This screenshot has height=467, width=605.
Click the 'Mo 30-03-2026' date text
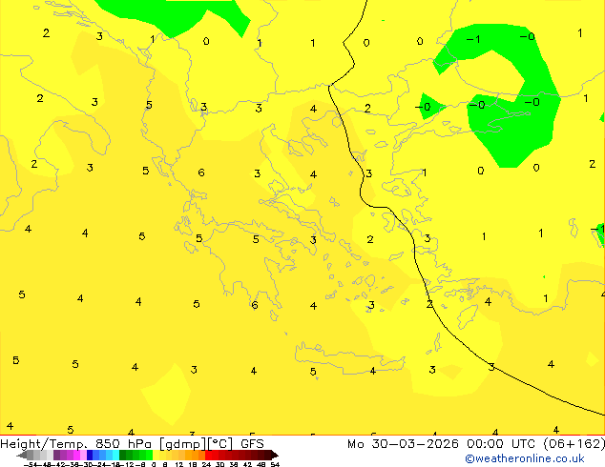click(403, 444)
